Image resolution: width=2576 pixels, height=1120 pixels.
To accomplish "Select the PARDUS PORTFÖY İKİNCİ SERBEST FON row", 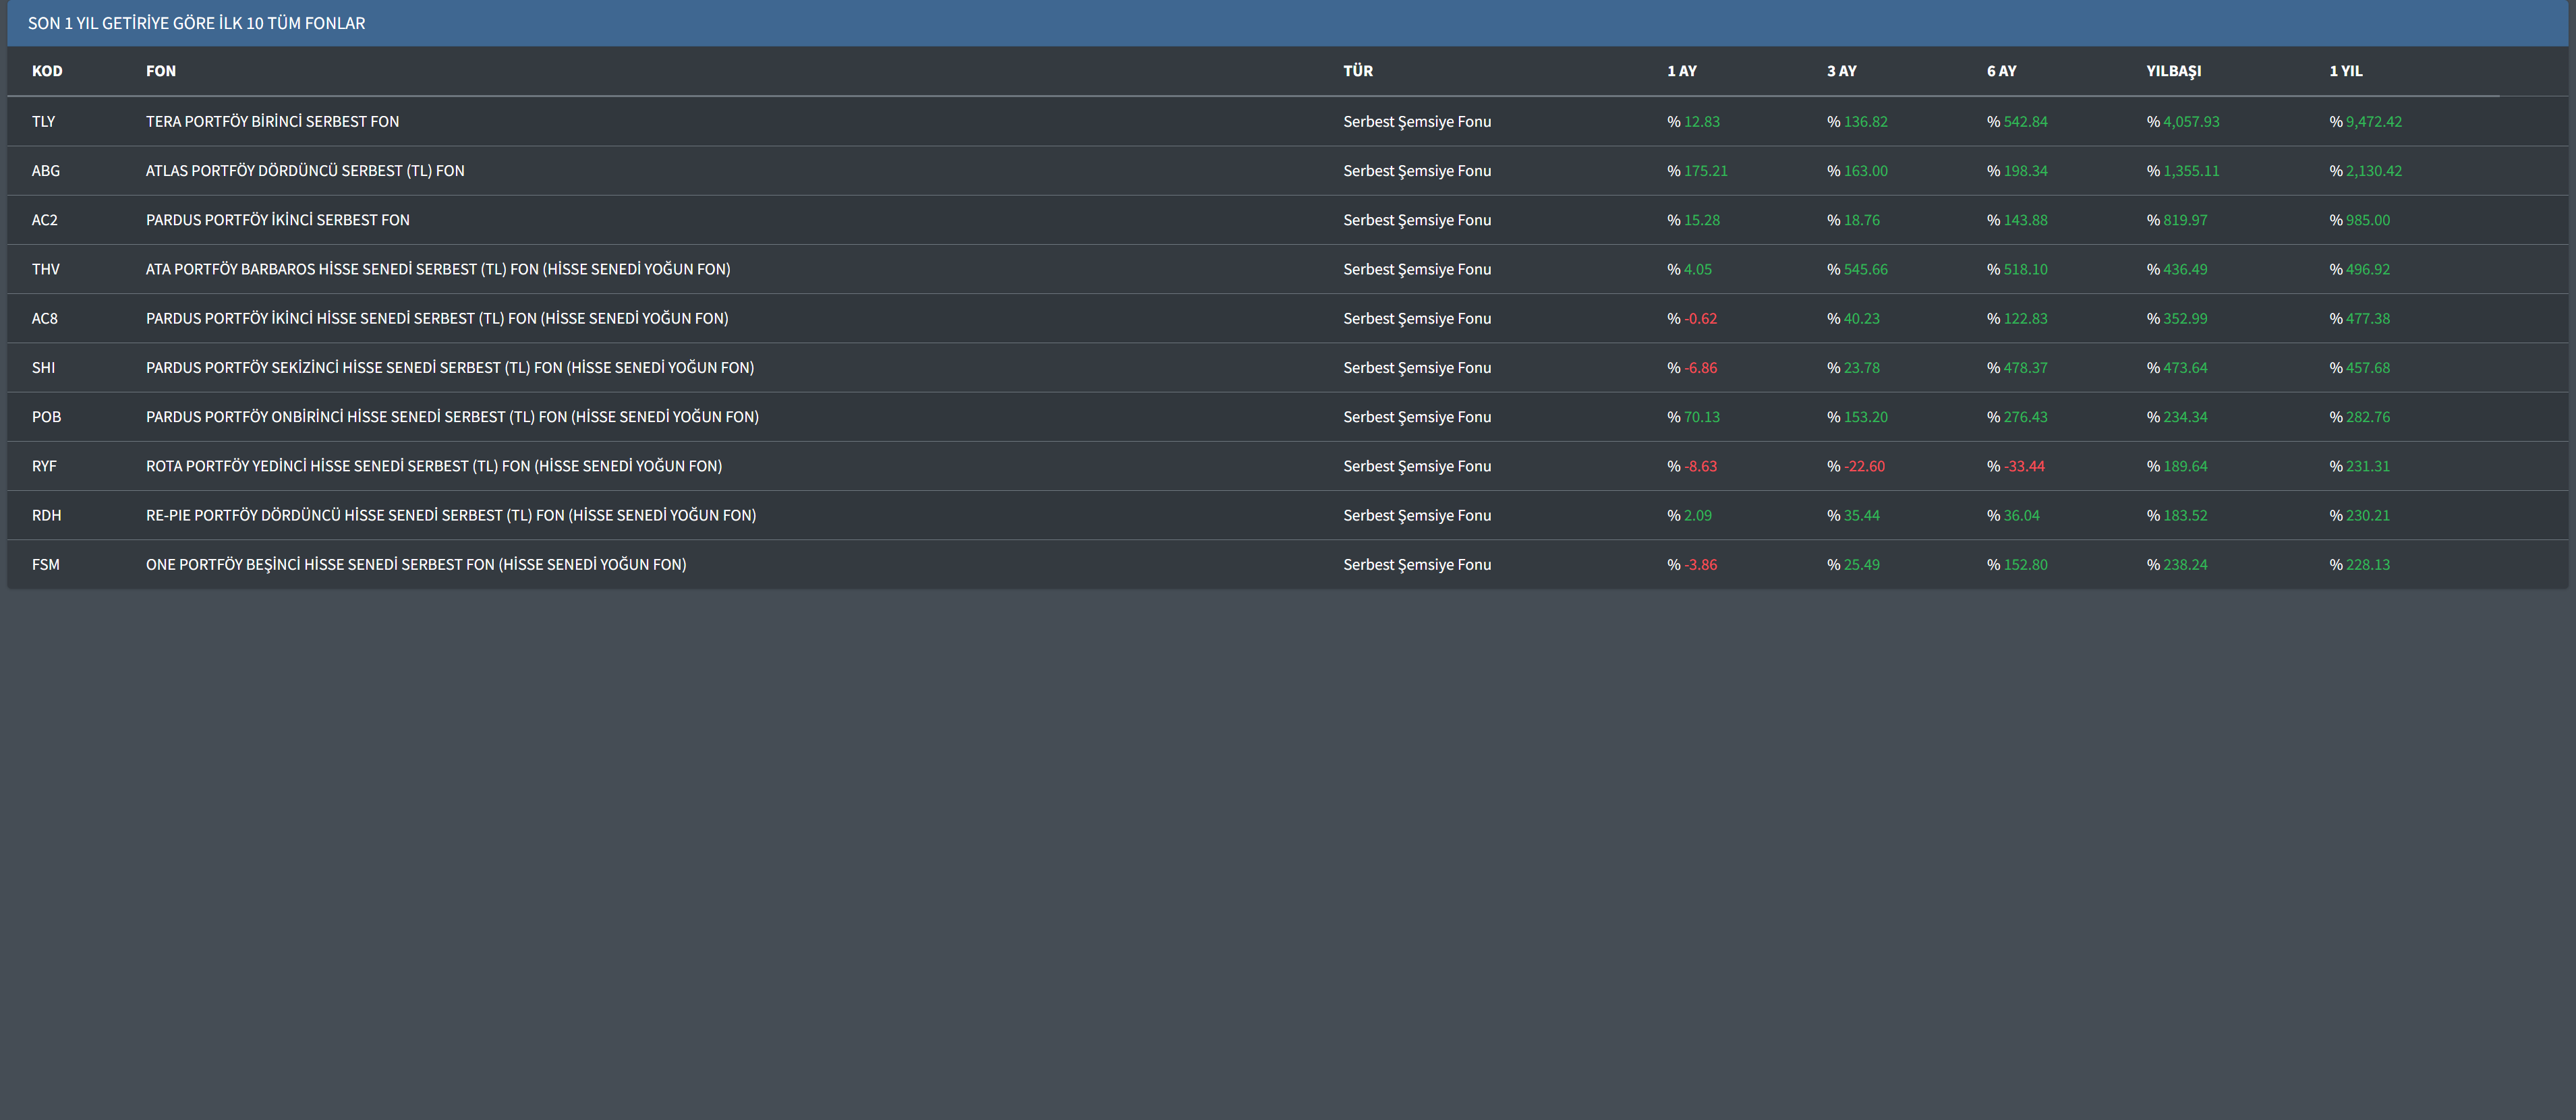I will [x=278, y=220].
